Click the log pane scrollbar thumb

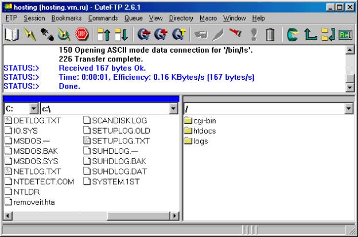(350, 79)
